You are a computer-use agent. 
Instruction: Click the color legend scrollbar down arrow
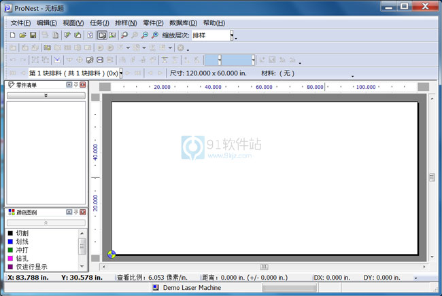82,266
